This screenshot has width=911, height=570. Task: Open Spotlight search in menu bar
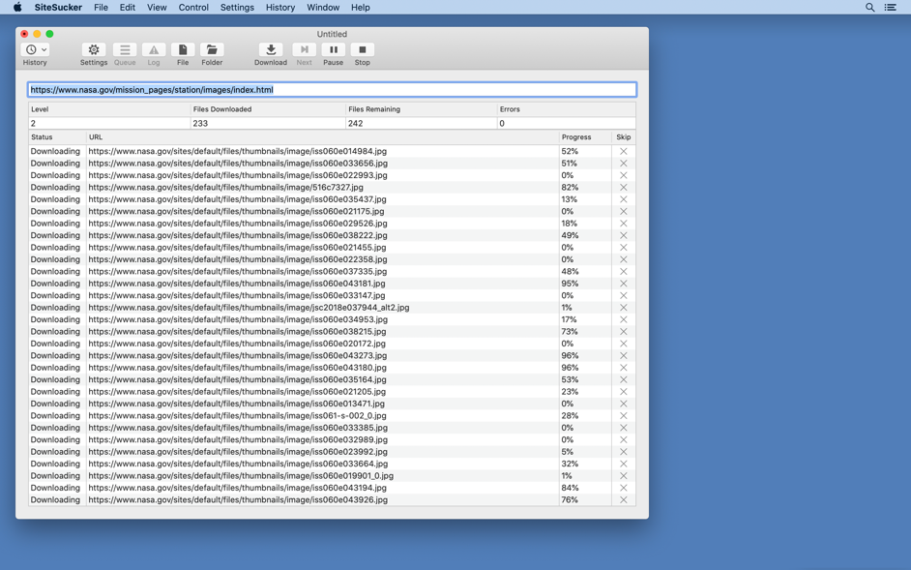tap(869, 8)
